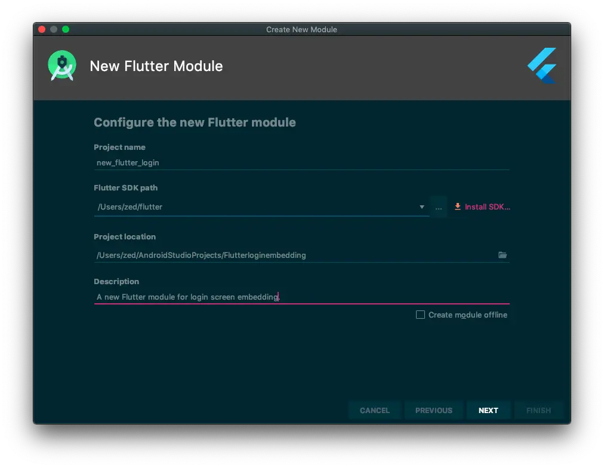This screenshot has height=468, width=604.
Task: Select the Configure the new Flutter module heading
Action: (195, 122)
